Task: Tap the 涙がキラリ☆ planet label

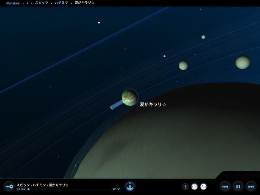Action: pos(153,104)
